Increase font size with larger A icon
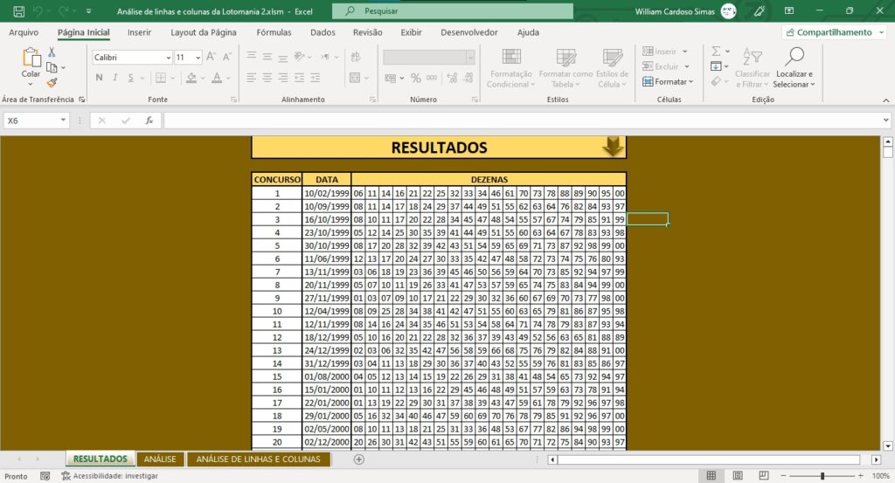This screenshot has width=895, height=483. 212,57
